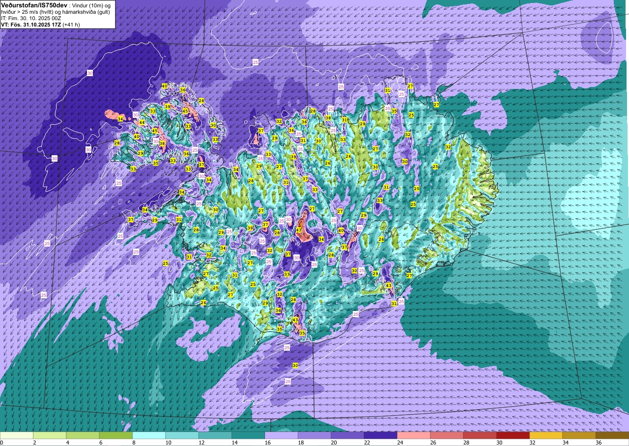Screen dimensions: 629x446
Task: Select the 'IT: Fim. 30. 10. 2025 00Z' line
Action: [31, 18]
